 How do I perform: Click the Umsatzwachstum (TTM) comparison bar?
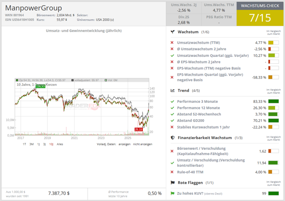coord(273,43)
